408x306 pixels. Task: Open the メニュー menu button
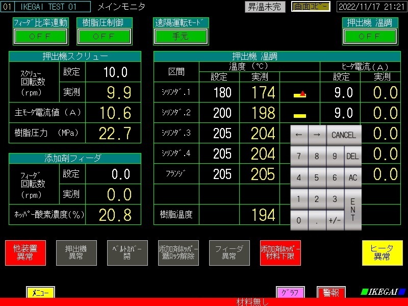(x=40, y=293)
